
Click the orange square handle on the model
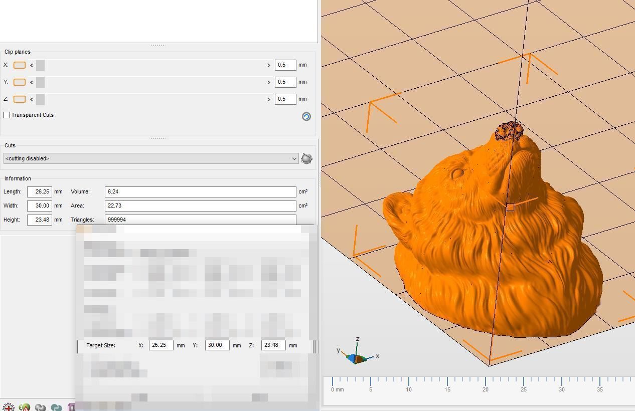point(510,207)
